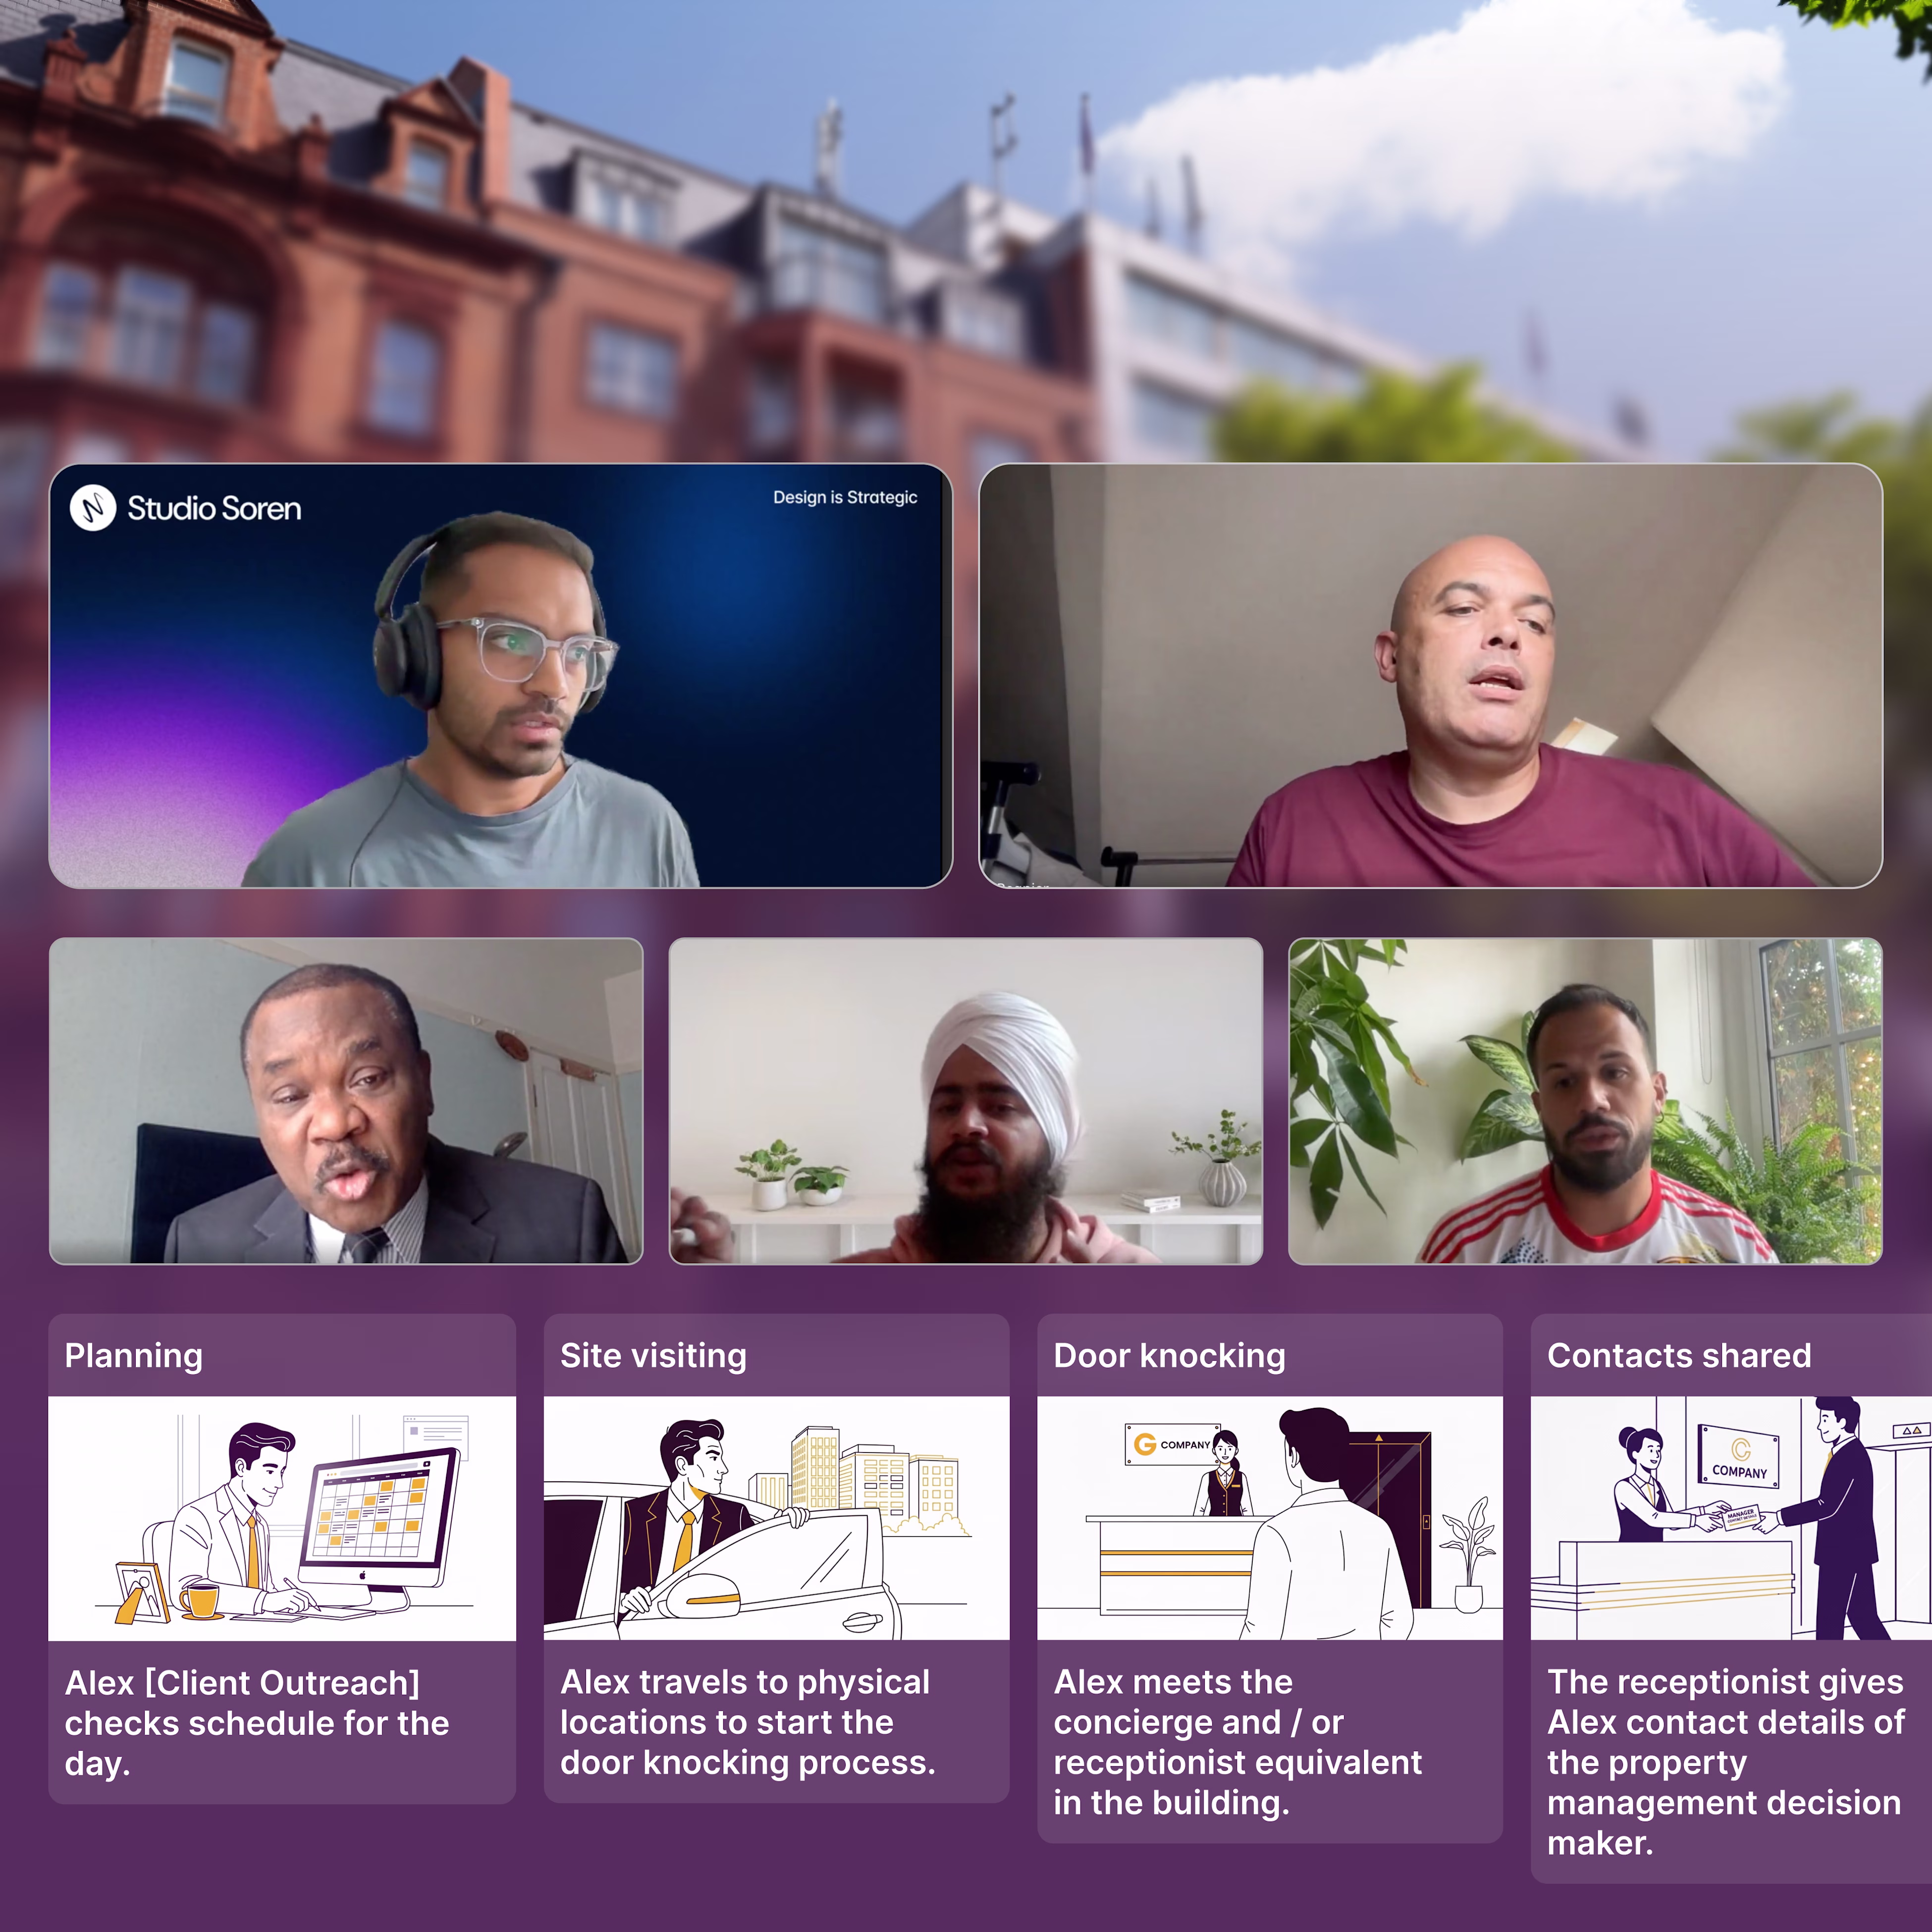
Task: Click the manager business card being handed over
Action: point(1740,1517)
